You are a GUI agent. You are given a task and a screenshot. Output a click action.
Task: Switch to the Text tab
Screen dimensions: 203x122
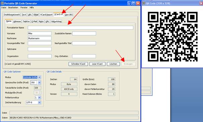(x=24, y=15)
